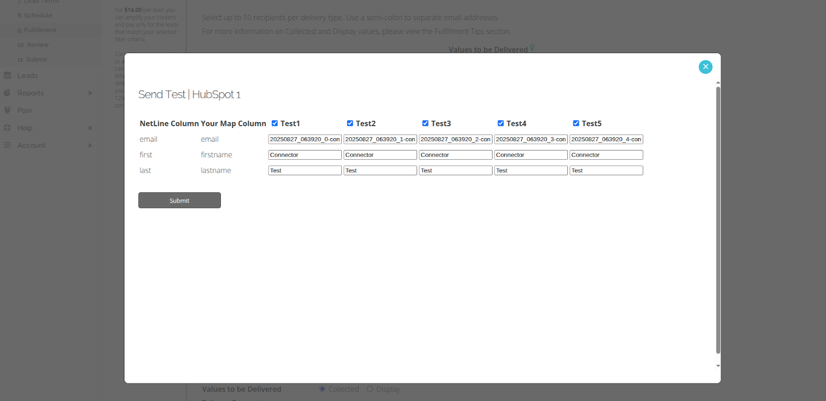Open Help in the sidebar
The image size is (826, 401).
[25, 128]
